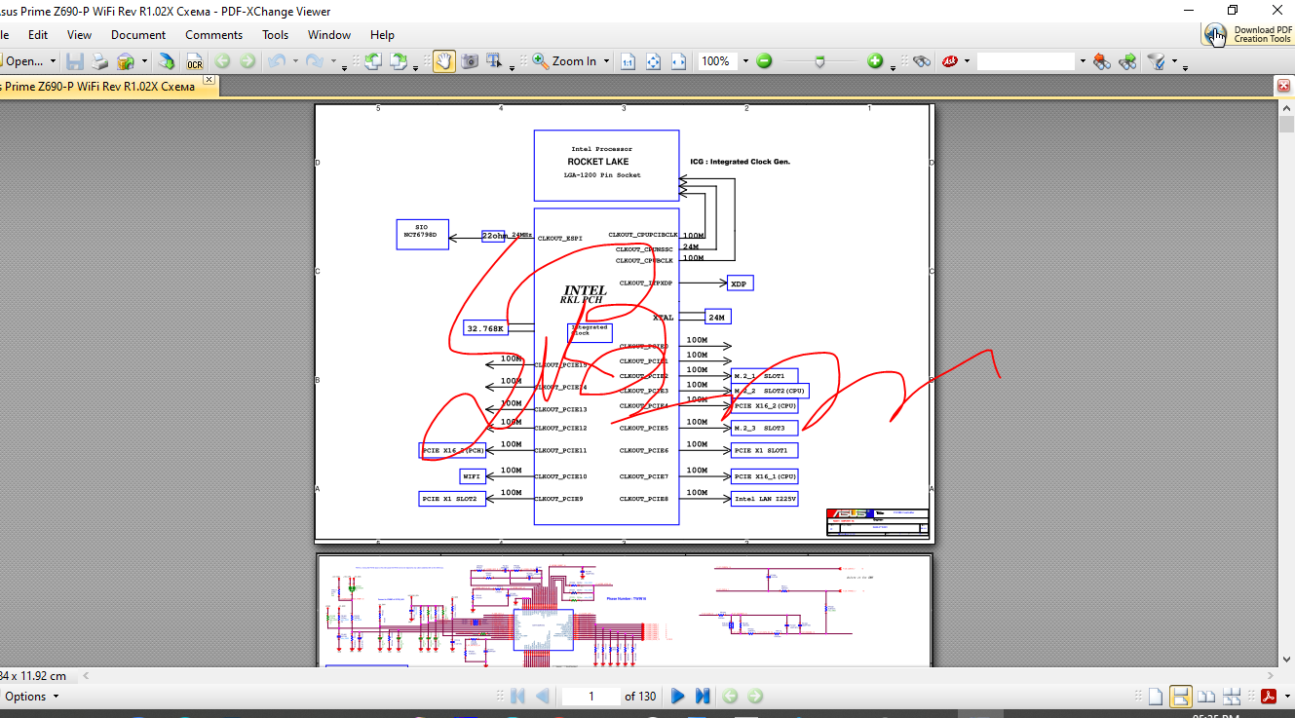The image size is (1295, 718).
Task: Select the Hand tool
Action: click(x=444, y=61)
